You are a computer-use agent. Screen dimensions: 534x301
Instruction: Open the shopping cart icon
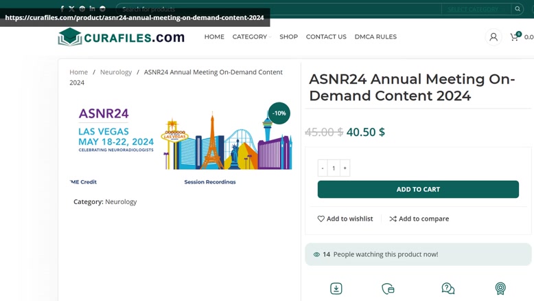tap(515, 37)
